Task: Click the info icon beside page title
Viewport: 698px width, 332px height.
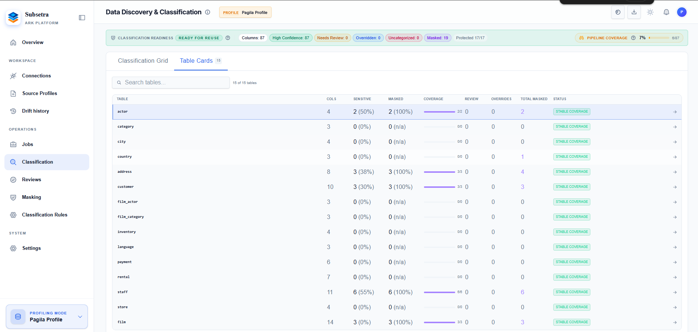Action: [x=208, y=12]
